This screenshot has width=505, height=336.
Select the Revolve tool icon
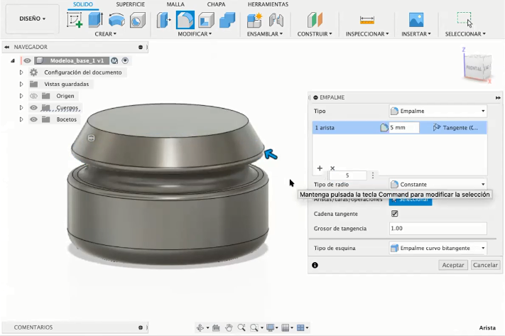[116, 20]
